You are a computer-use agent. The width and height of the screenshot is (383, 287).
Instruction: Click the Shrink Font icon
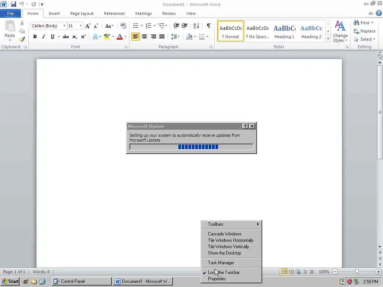[x=96, y=26]
